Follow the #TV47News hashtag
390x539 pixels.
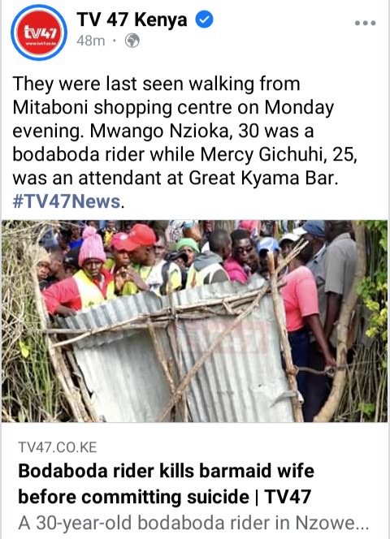[x=67, y=201]
